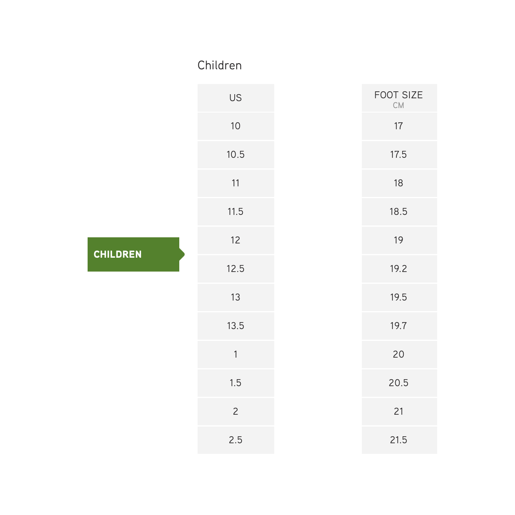Select the 18.5 cm foot size cell

[x=399, y=212]
